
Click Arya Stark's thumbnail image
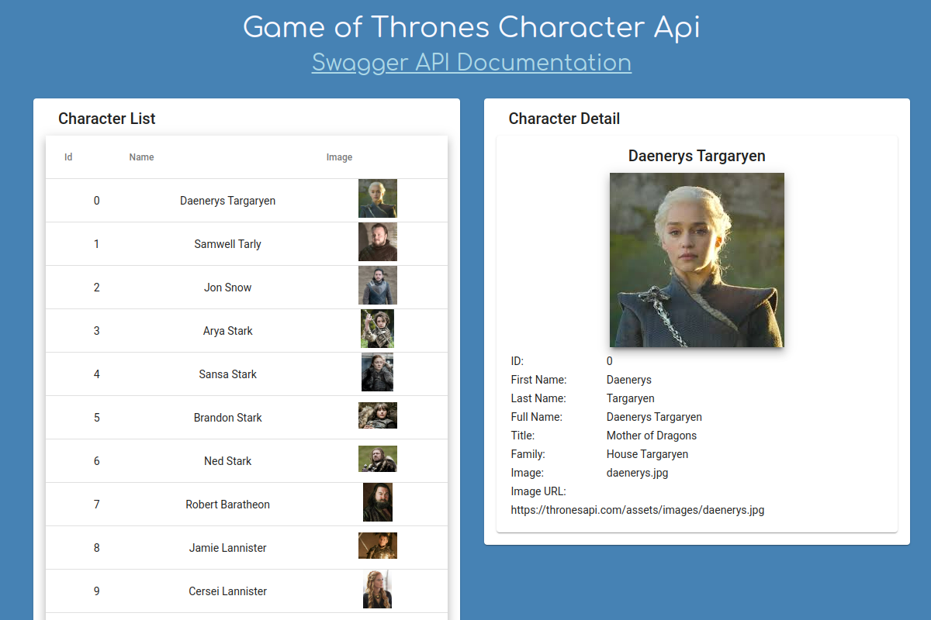pyautogui.click(x=378, y=329)
